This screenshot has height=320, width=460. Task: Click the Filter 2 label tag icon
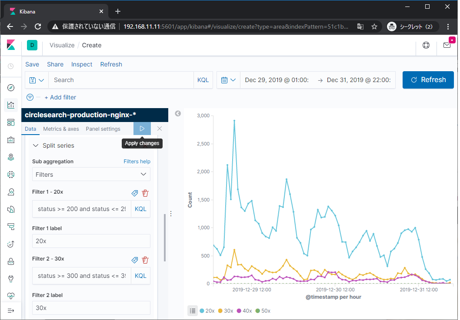pyautogui.click(x=135, y=260)
